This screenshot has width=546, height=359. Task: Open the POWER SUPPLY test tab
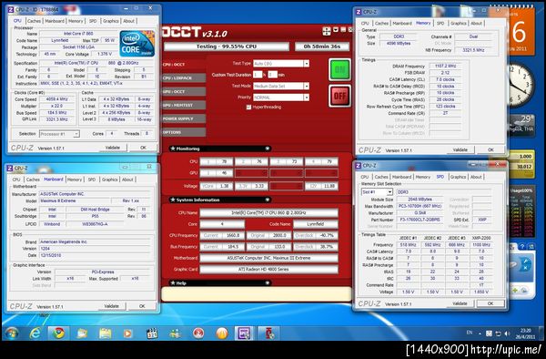click(x=184, y=118)
